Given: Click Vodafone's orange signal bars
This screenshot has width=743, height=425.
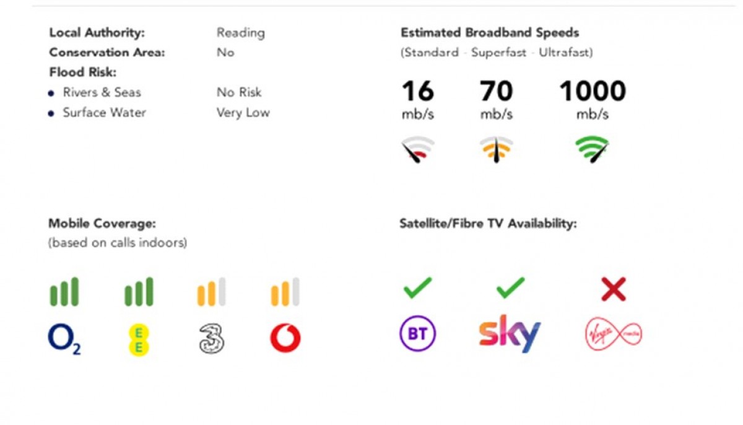Looking at the screenshot, I should coord(285,292).
